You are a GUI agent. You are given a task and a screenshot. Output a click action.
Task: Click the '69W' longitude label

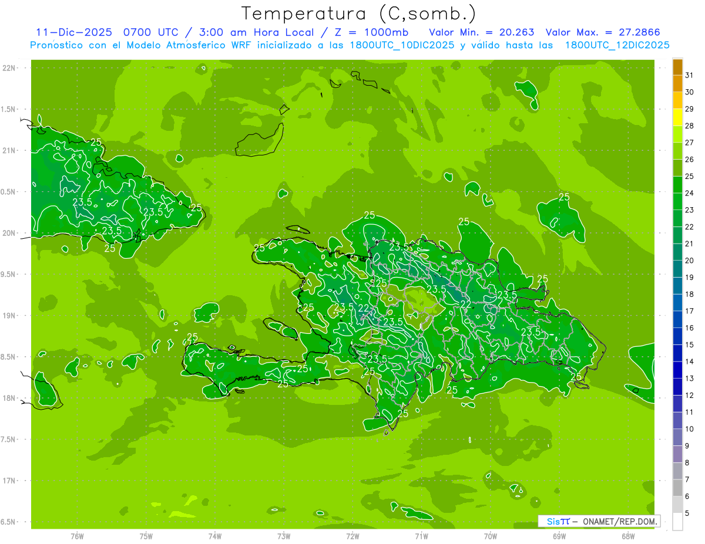click(x=559, y=536)
